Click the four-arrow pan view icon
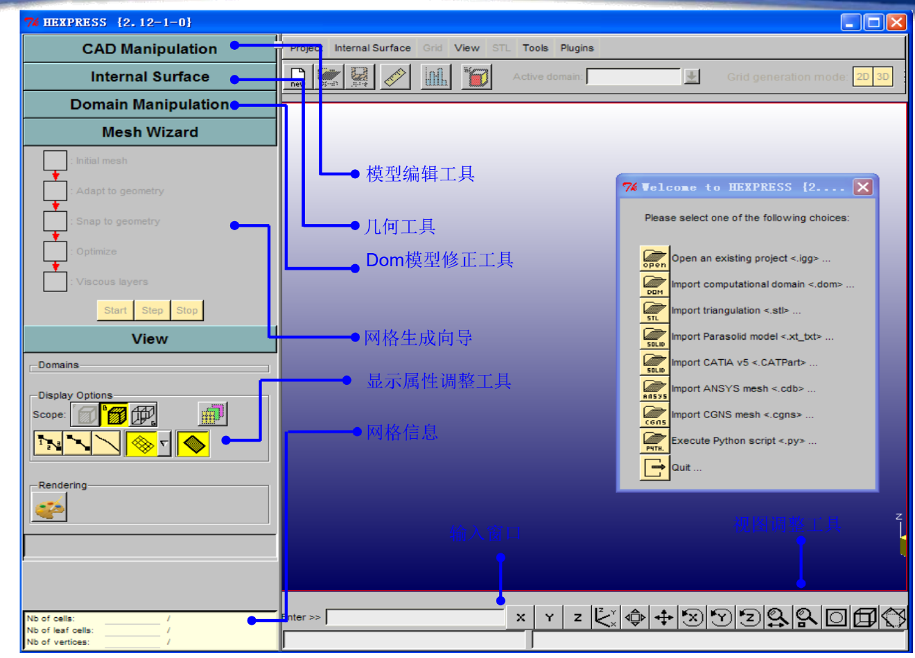This screenshot has height=658, width=915. (x=663, y=617)
